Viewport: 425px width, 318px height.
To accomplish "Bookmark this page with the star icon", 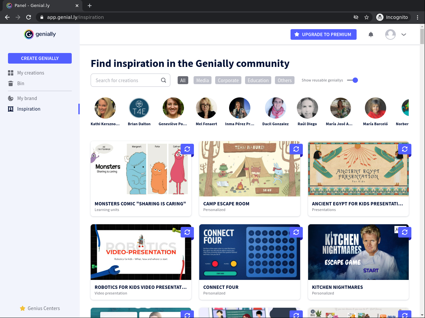I will [367, 17].
